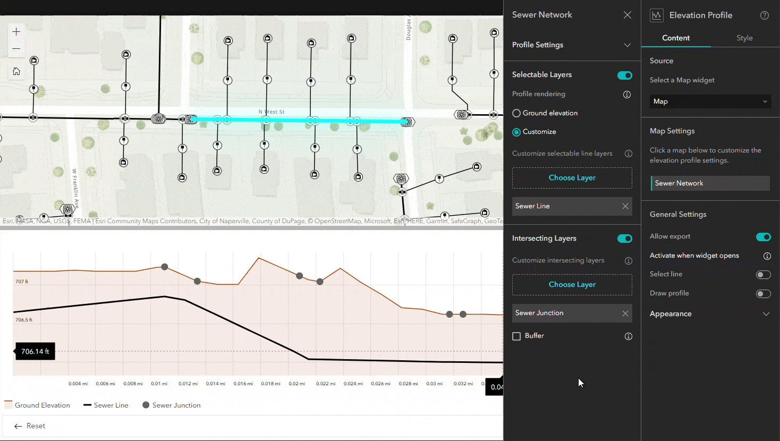Click the Profile rendering info icon
Image resolution: width=780 pixels, height=441 pixels.
point(626,94)
